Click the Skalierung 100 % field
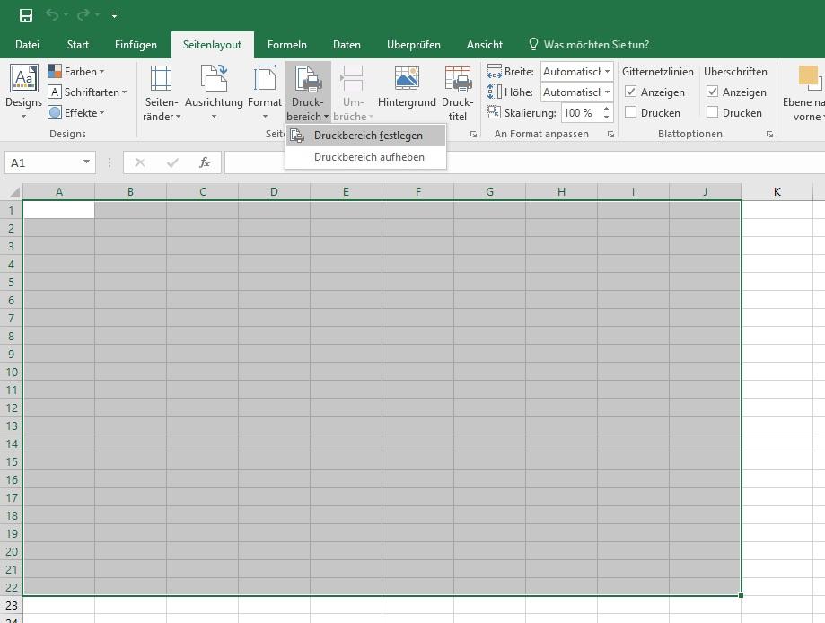Viewport: 825px width, 623px height. point(581,112)
